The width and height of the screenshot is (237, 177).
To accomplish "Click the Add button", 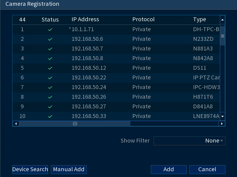I will coord(169,170).
